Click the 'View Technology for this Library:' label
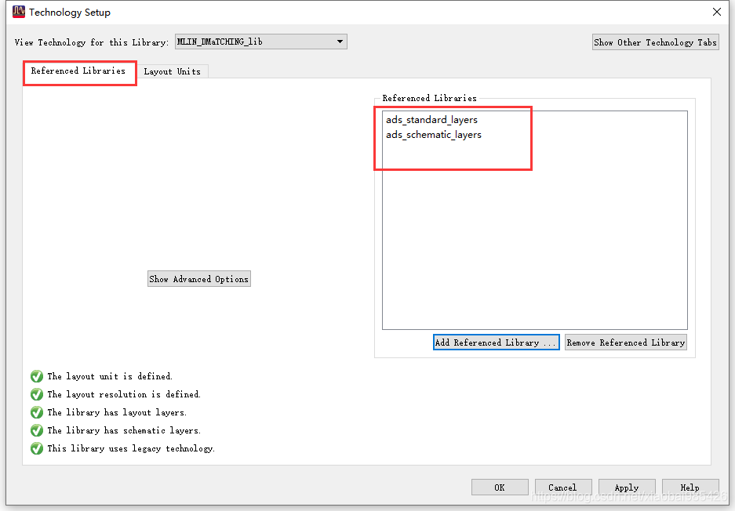735x511 pixels. pyautogui.click(x=92, y=42)
